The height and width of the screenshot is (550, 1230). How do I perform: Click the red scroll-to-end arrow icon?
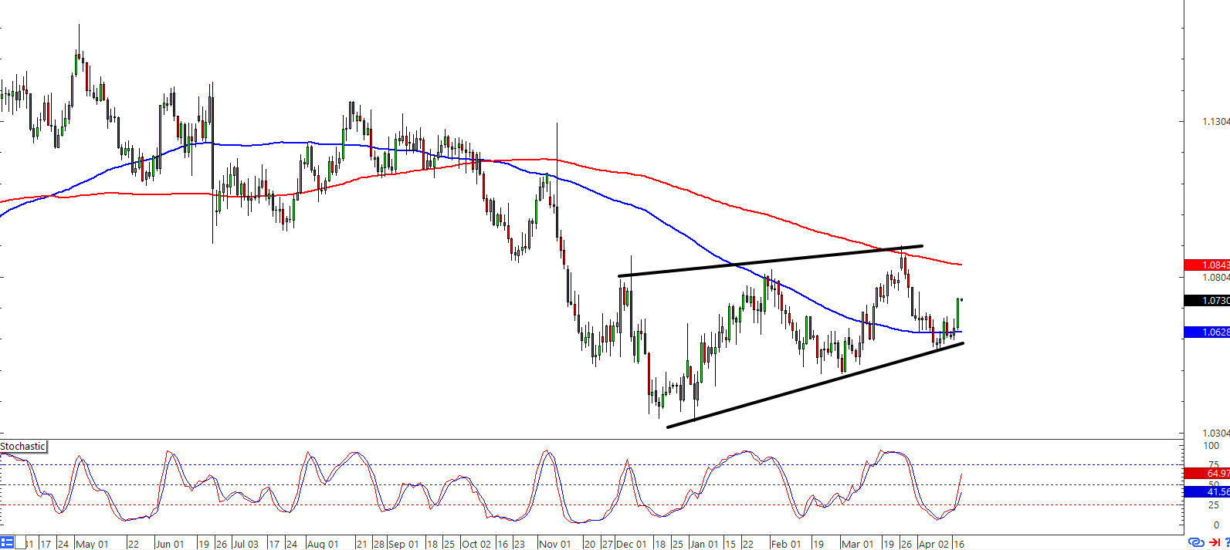(1214, 543)
